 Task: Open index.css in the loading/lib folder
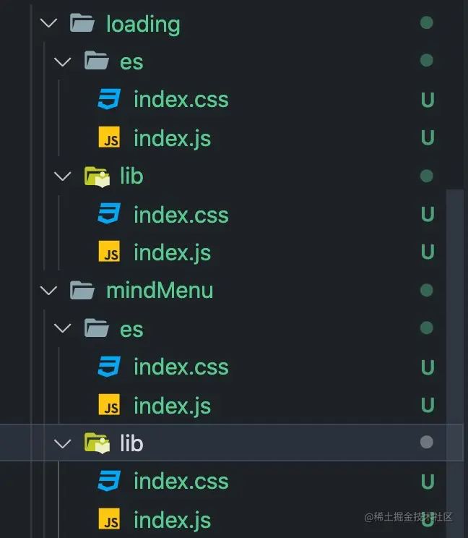pyautogui.click(x=181, y=215)
